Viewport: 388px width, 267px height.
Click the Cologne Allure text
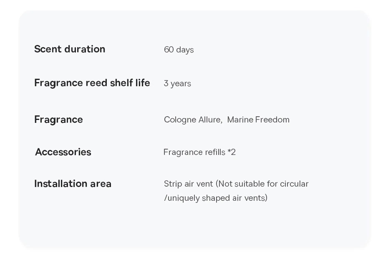coord(193,120)
